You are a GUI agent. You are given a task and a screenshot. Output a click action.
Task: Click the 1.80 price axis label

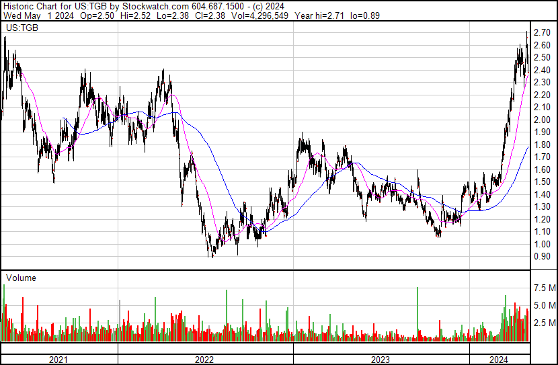pos(543,145)
